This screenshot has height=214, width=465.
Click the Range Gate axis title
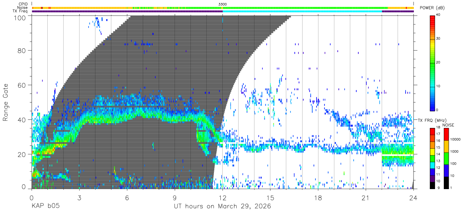[x=6, y=102]
